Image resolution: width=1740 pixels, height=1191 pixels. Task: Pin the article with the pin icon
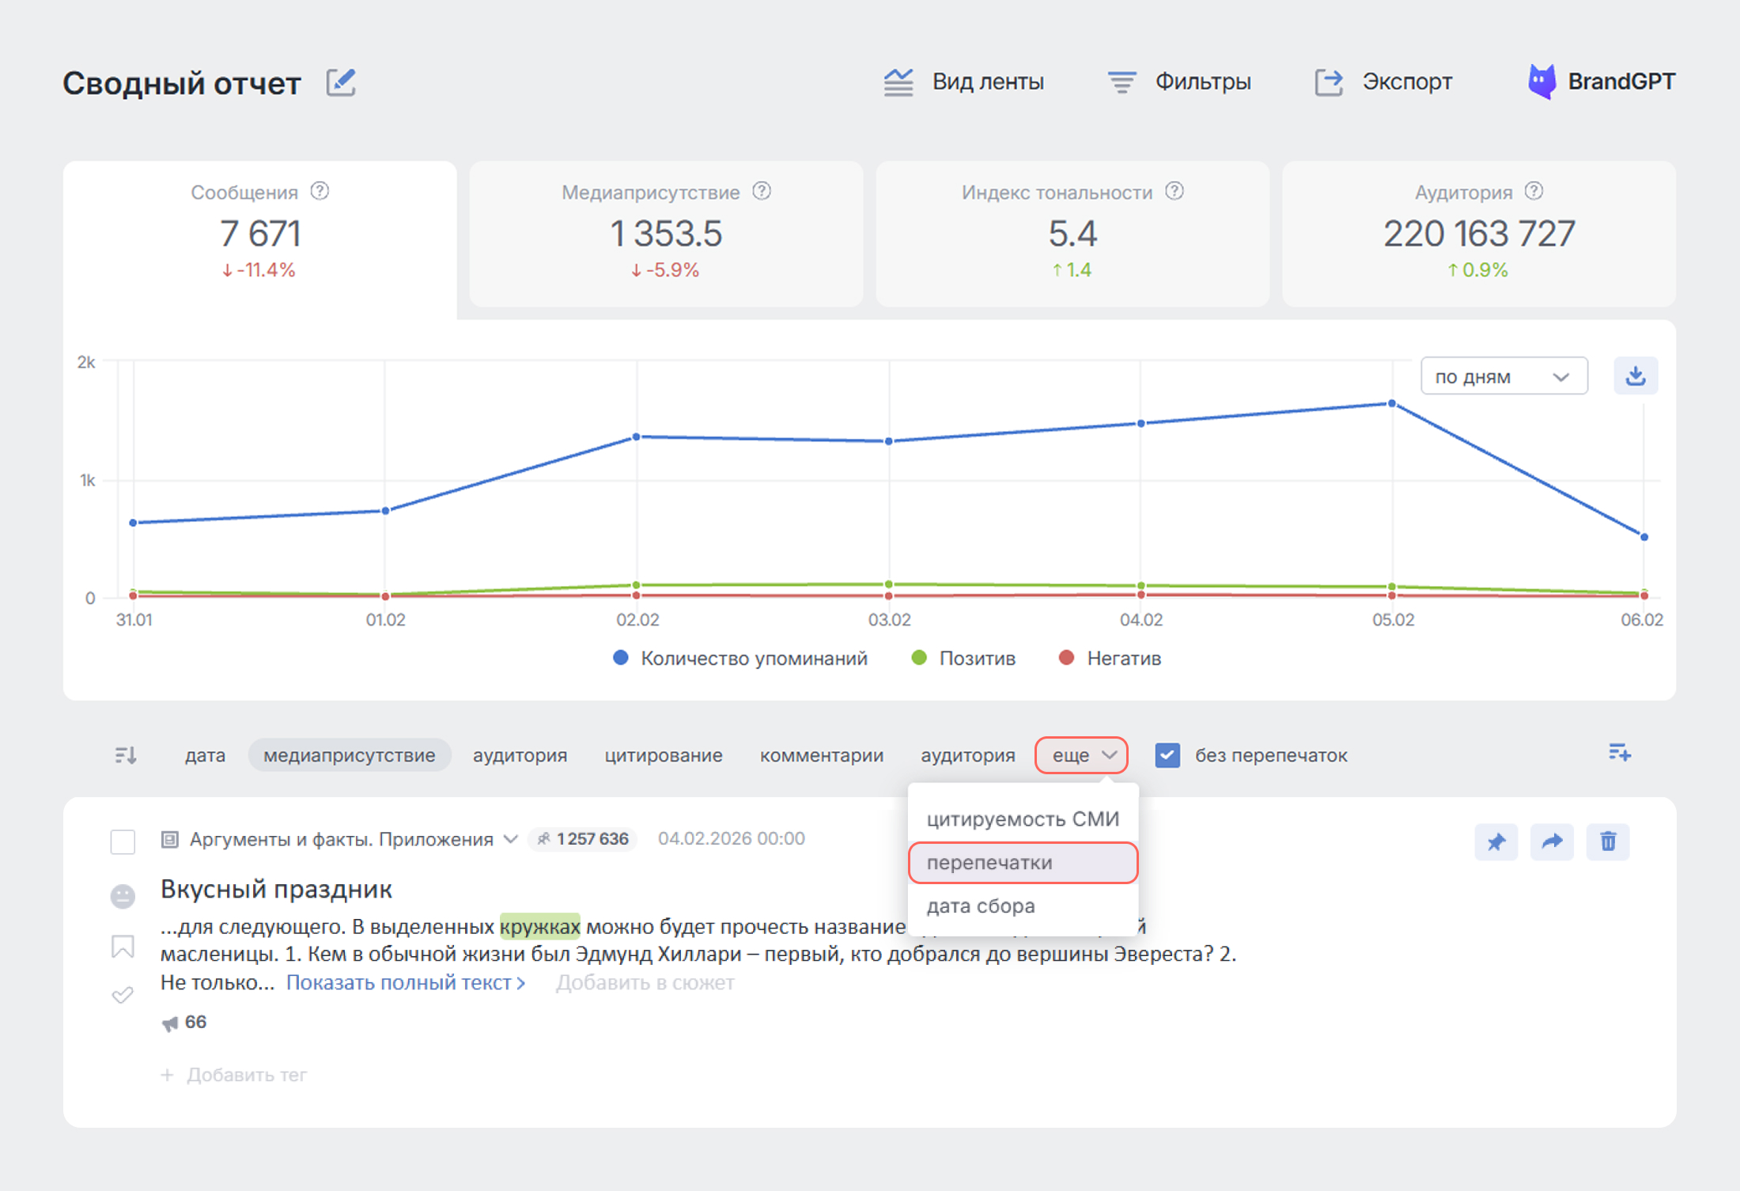click(x=1496, y=841)
